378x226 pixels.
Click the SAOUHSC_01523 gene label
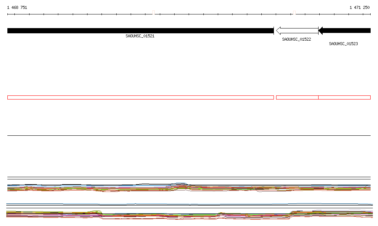click(344, 44)
